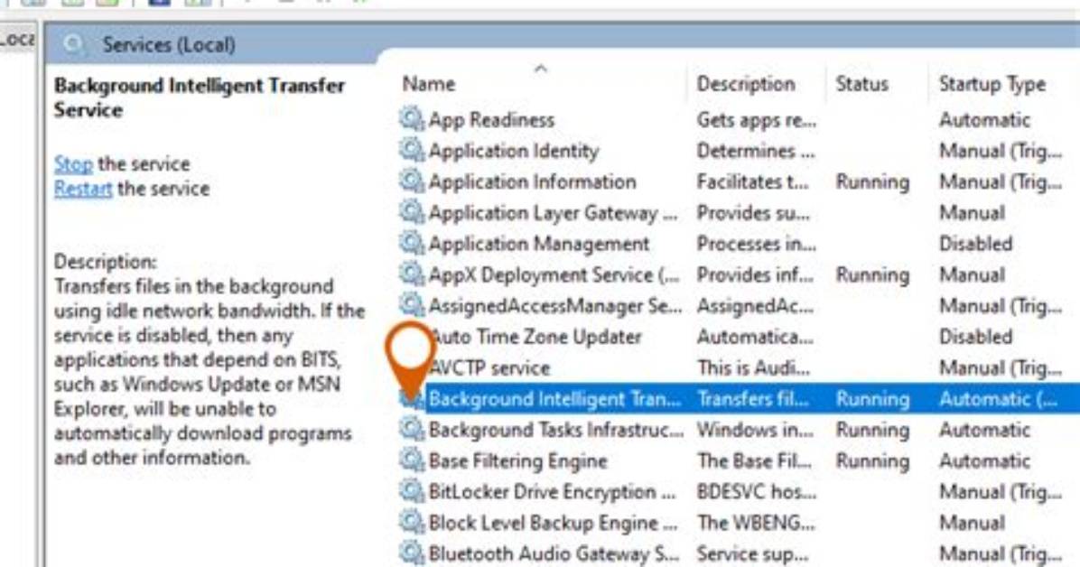
Task: Select the Application Management service
Action: coord(739,243)
